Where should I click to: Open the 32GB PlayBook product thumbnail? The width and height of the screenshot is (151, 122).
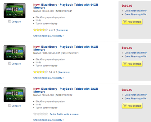[15, 95]
